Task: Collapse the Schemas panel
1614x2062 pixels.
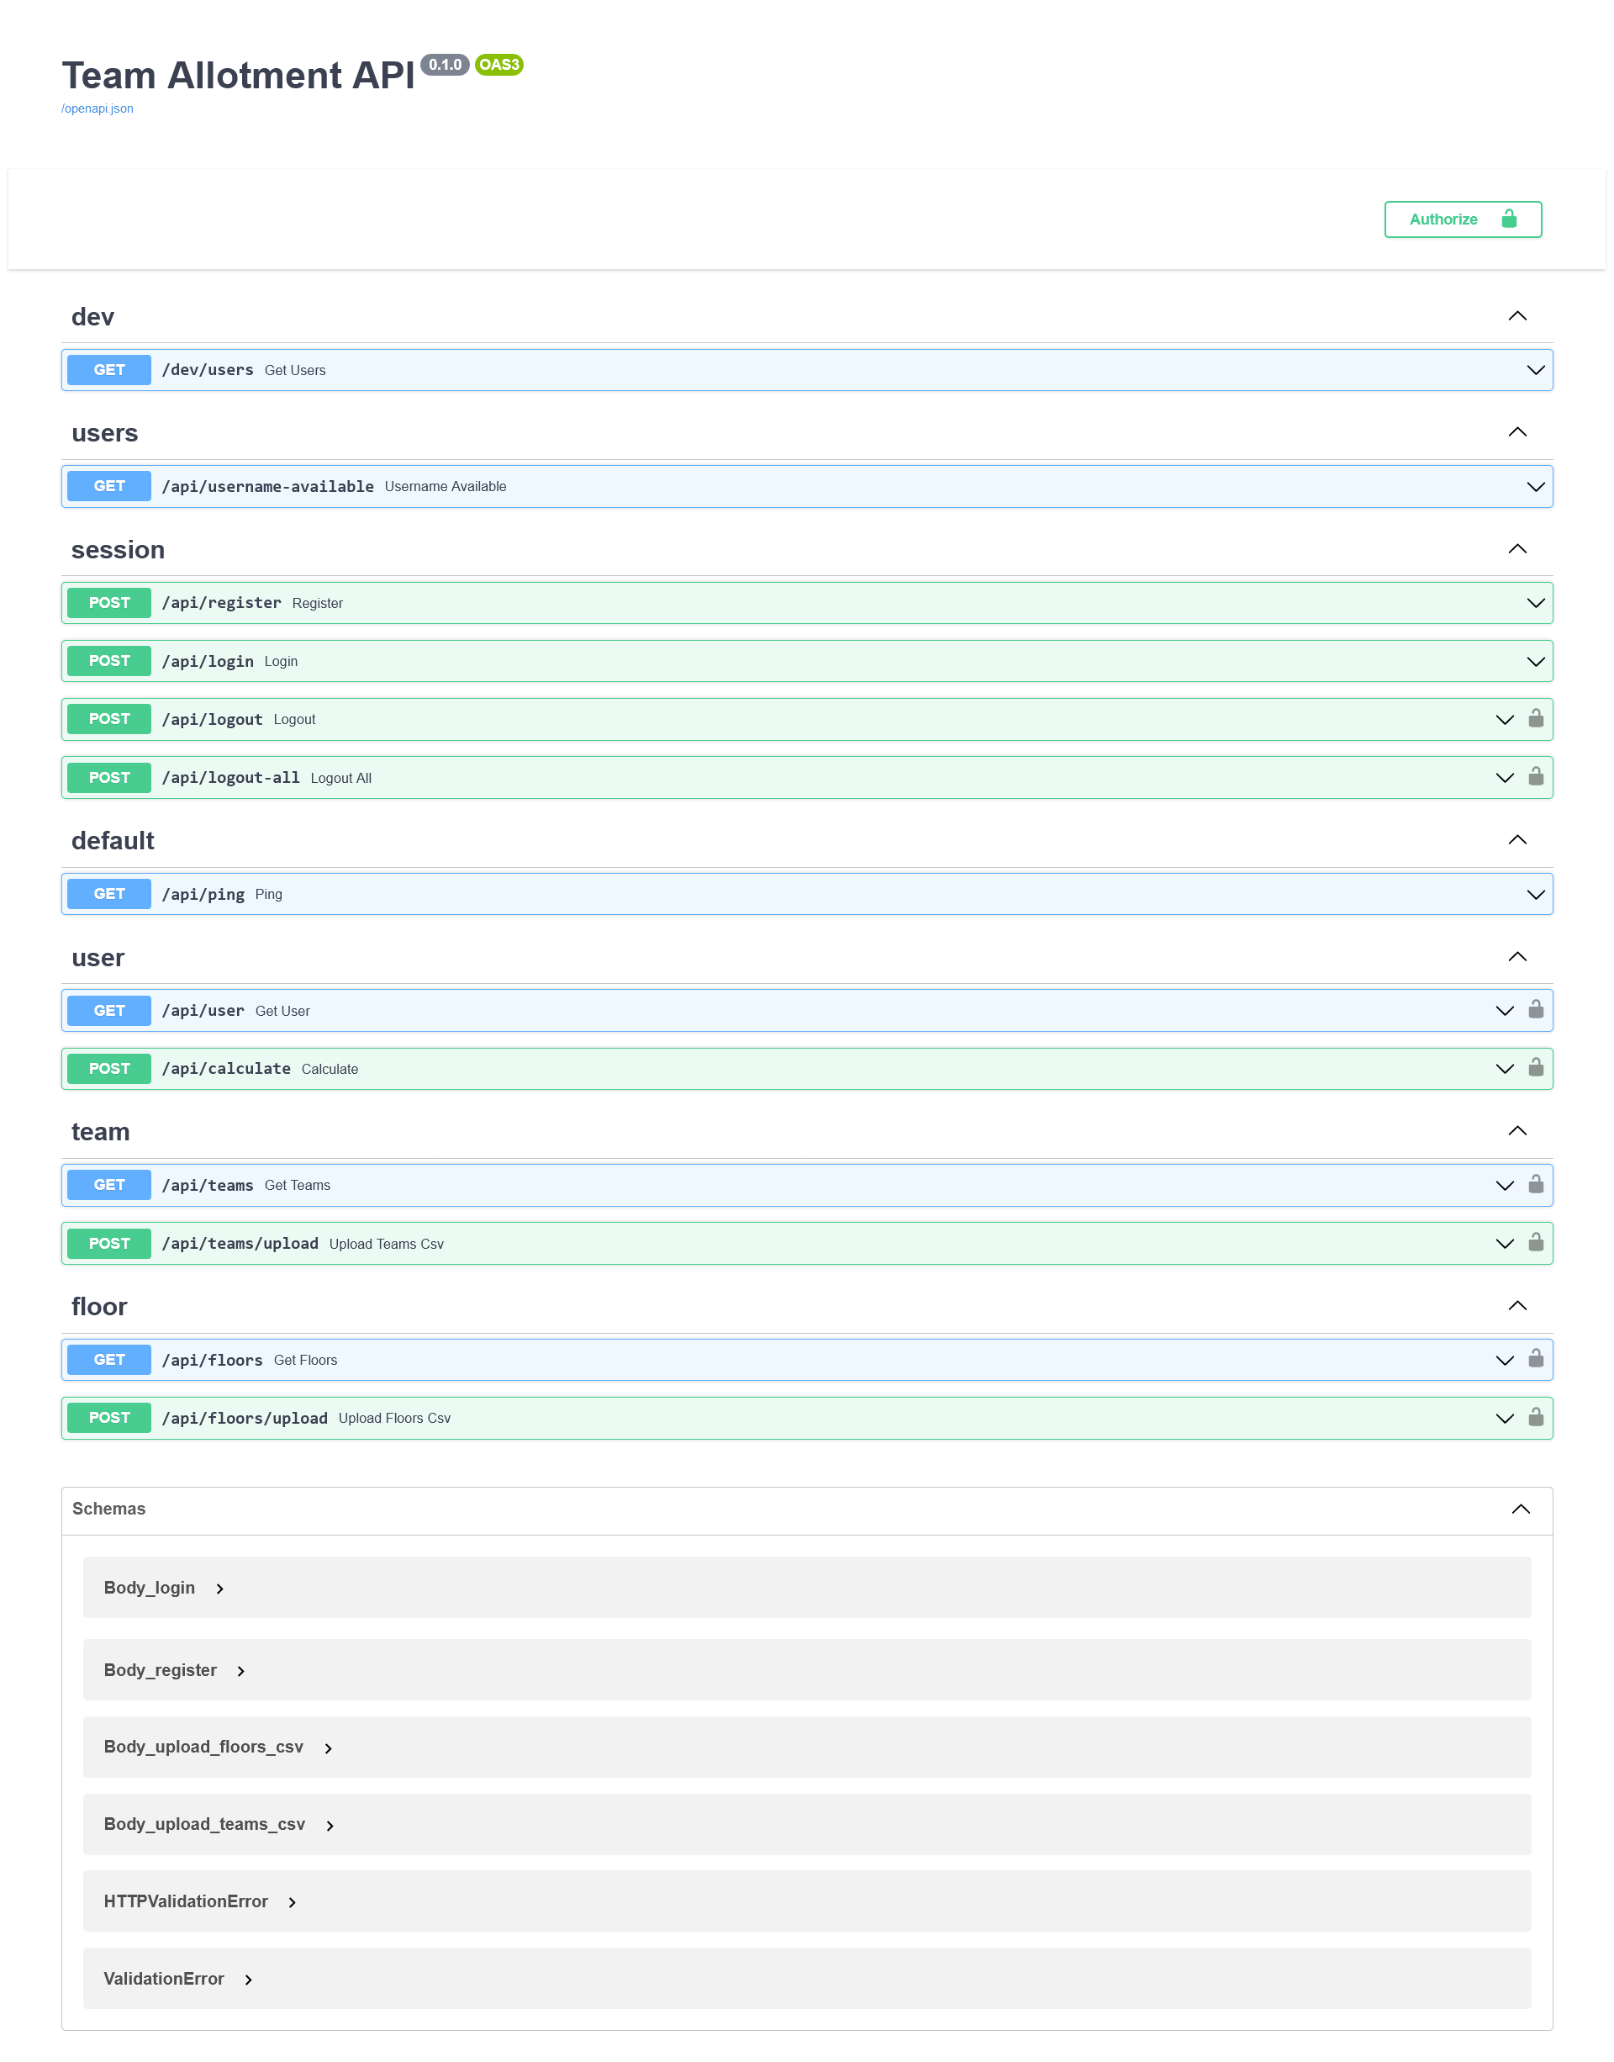Action: [x=1520, y=1509]
